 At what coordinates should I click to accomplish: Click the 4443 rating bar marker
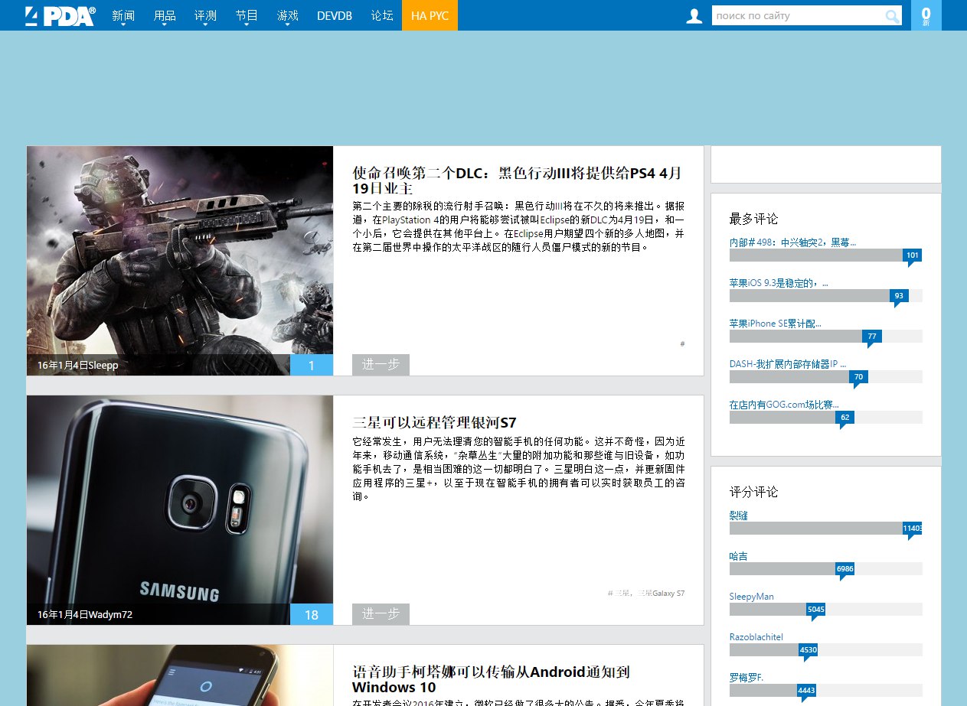click(x=806, y=691)
